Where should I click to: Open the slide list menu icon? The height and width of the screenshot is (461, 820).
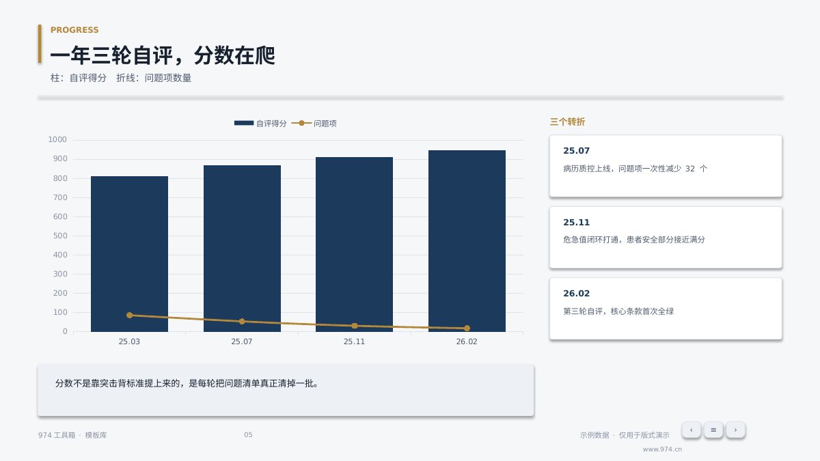[713, 430]
